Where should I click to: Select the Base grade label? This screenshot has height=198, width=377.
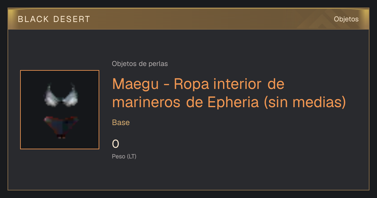click(121, 123)
